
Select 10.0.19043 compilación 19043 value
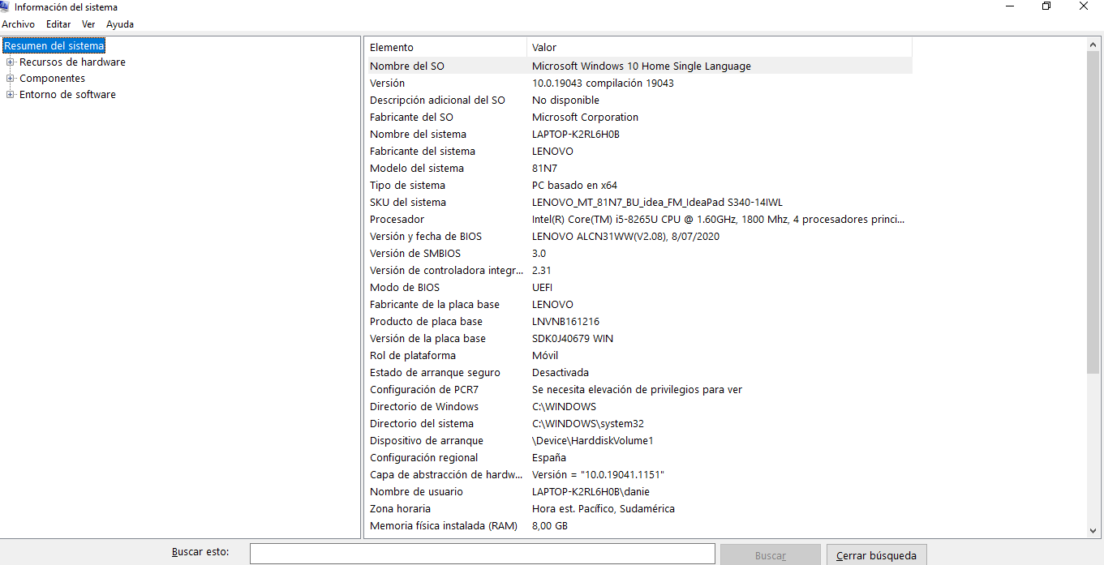click(603, 83)
